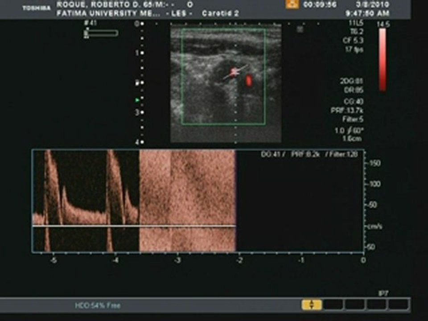Click the depth marker labeled 4
428x321 pixels.
pos(137,142)
